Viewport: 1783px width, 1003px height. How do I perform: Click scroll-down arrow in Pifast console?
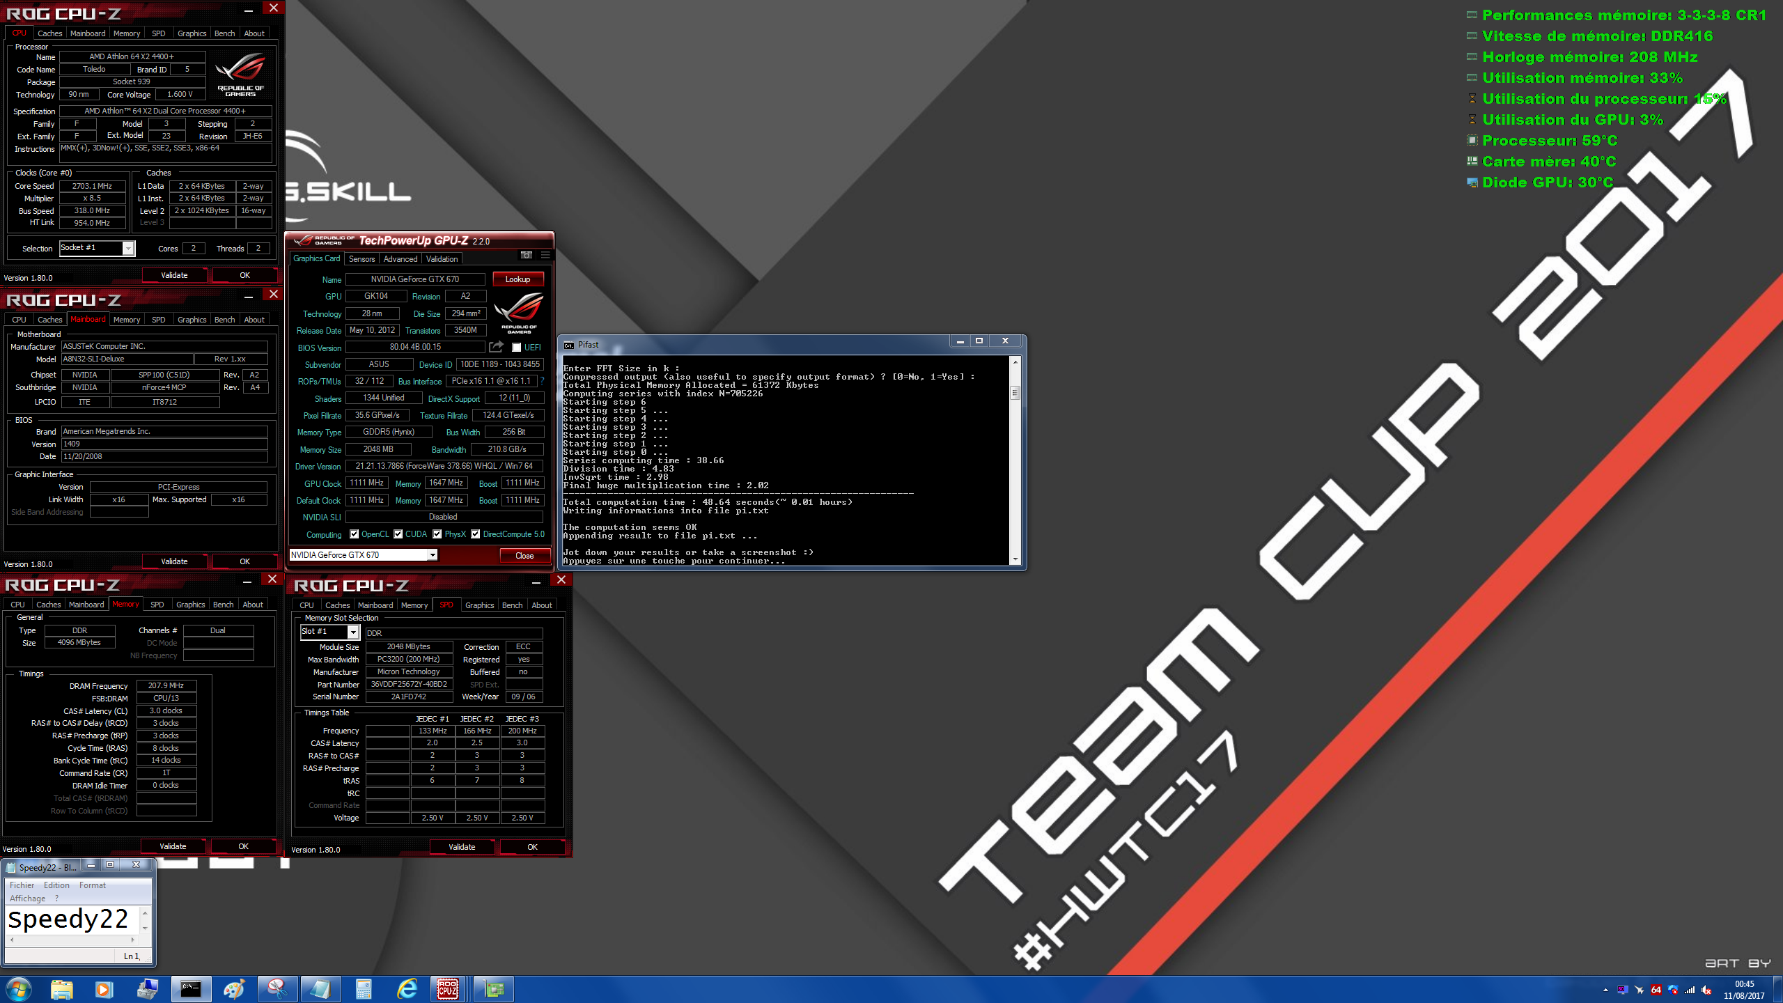tap(1015, 559)
